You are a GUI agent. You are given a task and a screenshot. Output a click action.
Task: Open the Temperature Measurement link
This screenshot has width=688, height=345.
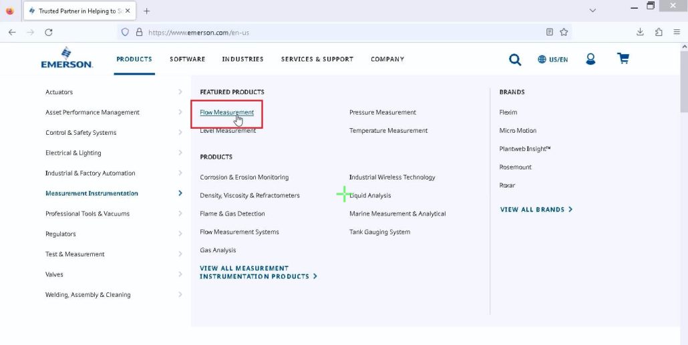[x=388, y=131]
